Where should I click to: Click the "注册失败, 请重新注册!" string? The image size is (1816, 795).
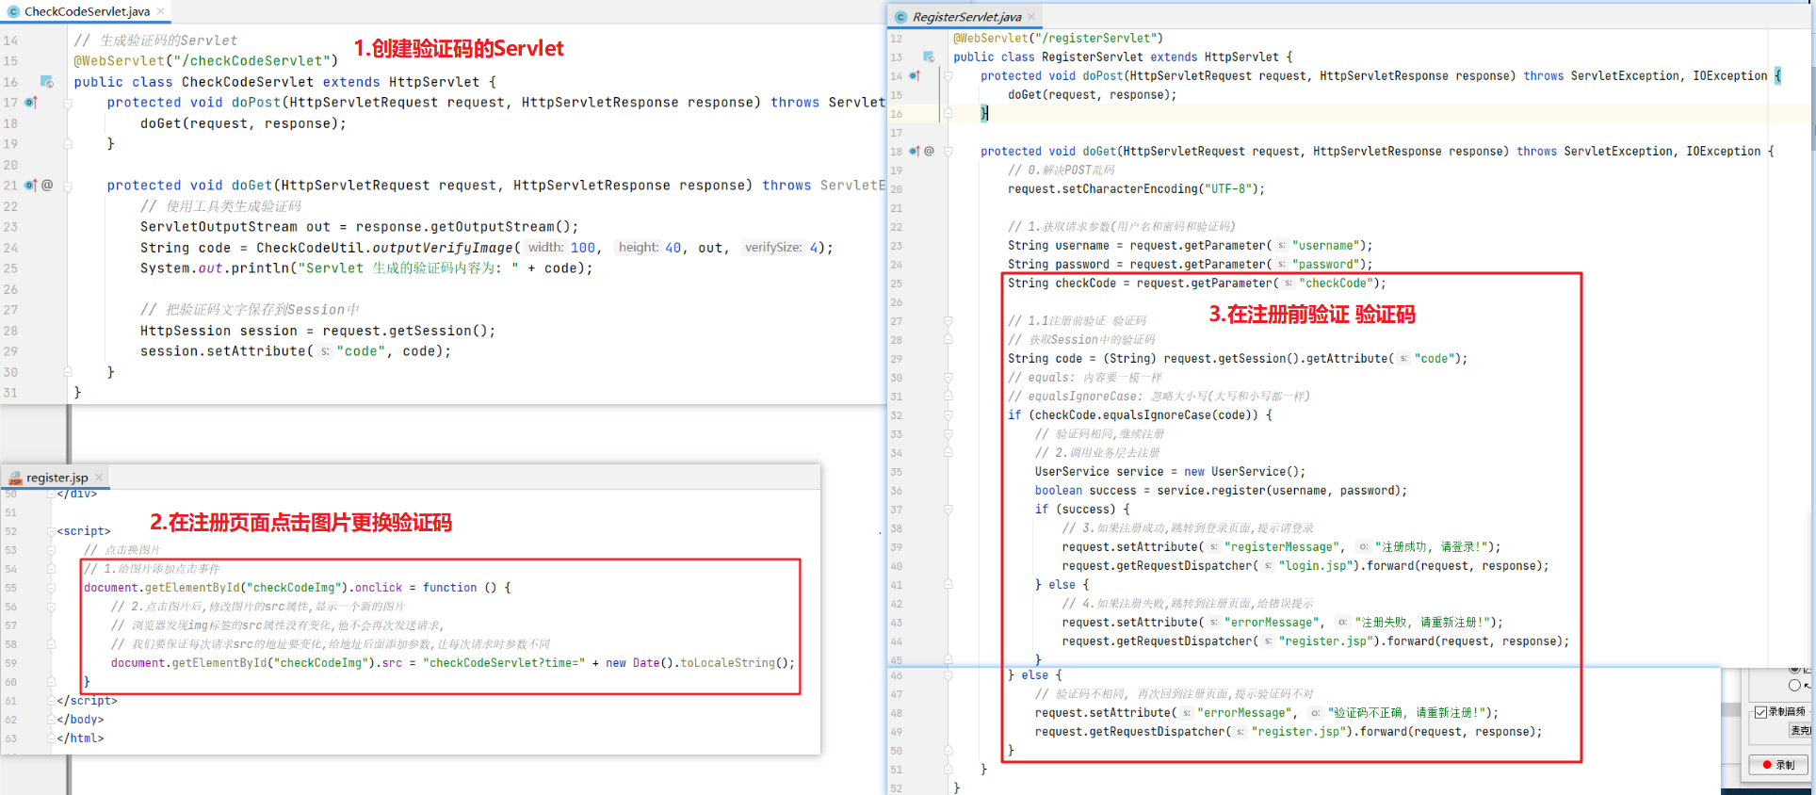1422,623
